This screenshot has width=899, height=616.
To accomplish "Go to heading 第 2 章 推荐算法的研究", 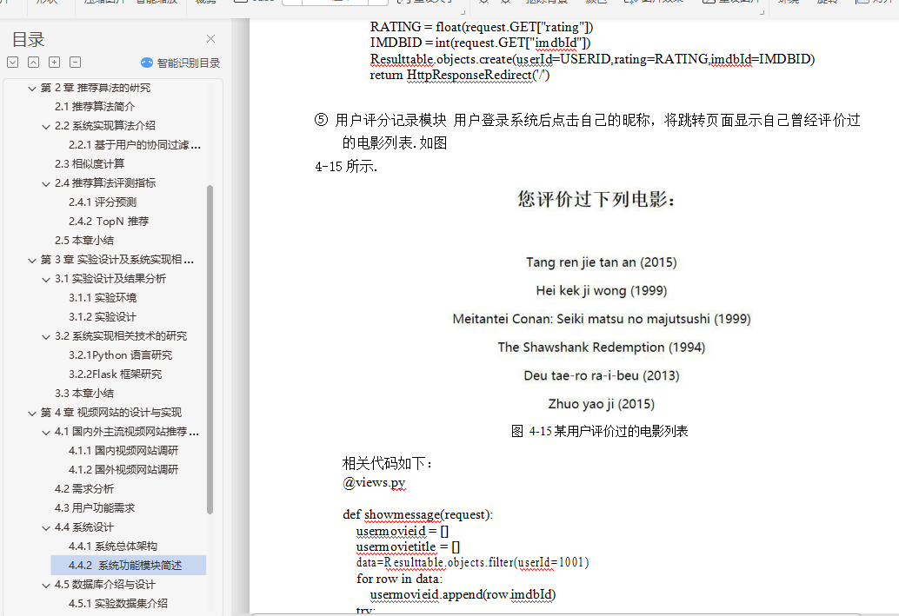I will (x=95, y=88).
